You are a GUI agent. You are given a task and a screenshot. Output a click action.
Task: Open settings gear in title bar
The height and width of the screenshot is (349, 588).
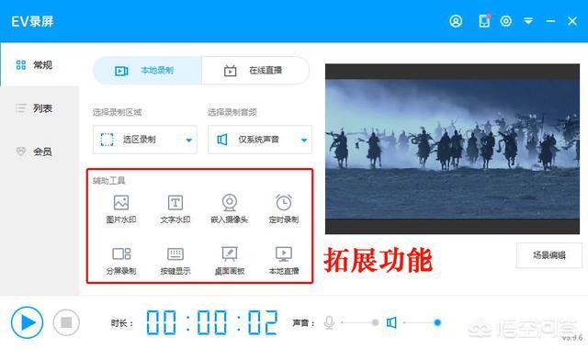point(506,21)
